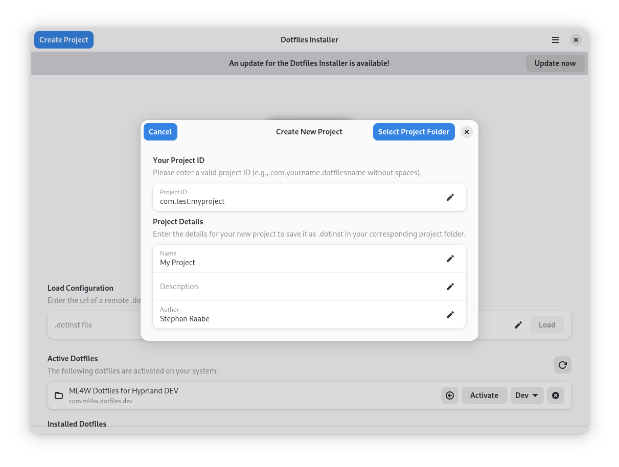Click the pencil icon beside .dotinst file field
619x467 pixels.
[x=518, y=325]
